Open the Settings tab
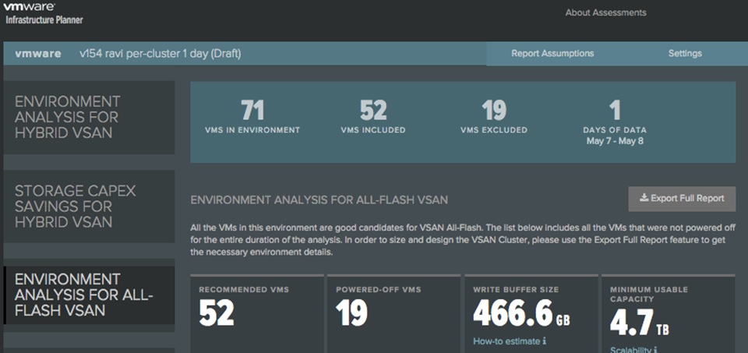Image resolution: width=748 pixels, height=353 pixels. (685, 54)
